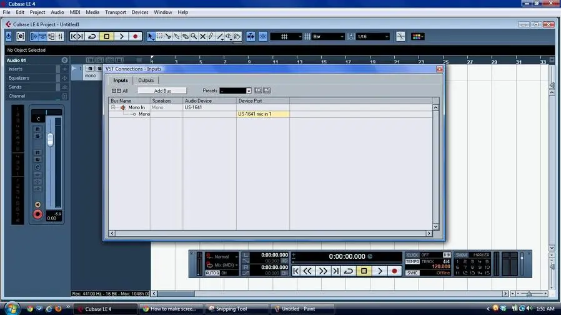Screen dimensions: 561x315
Task: Toggle Cycle on the transport panel
Action: pyautogui.click(x=349, y=271)
